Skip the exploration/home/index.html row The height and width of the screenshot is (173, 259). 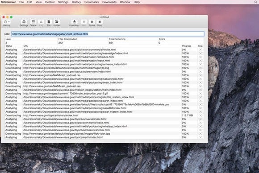(x=201, y=123)
